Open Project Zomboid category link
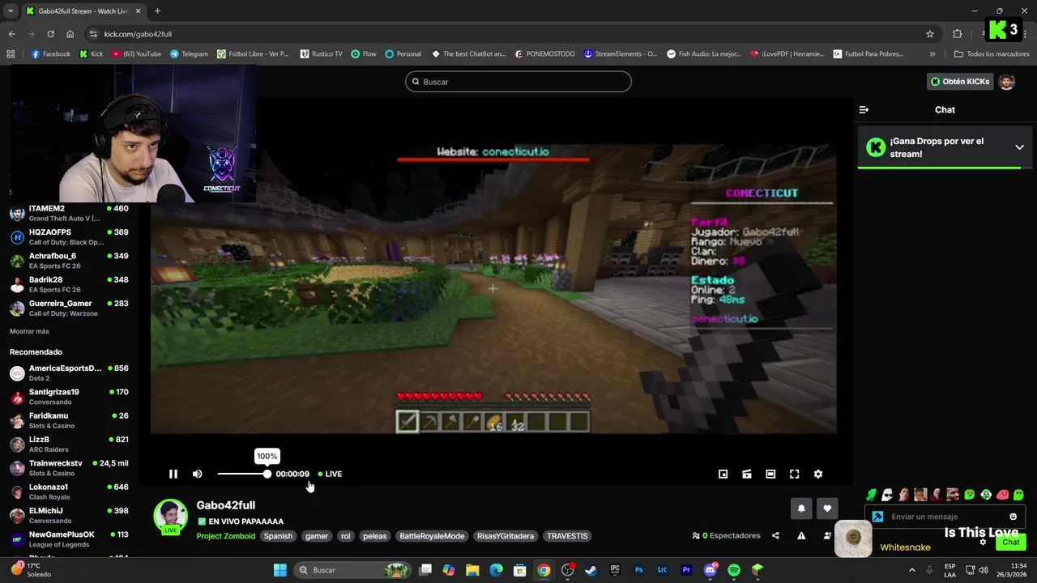Image resolution: width=1037 pixels, height=583 pixels. click(225, 536)
